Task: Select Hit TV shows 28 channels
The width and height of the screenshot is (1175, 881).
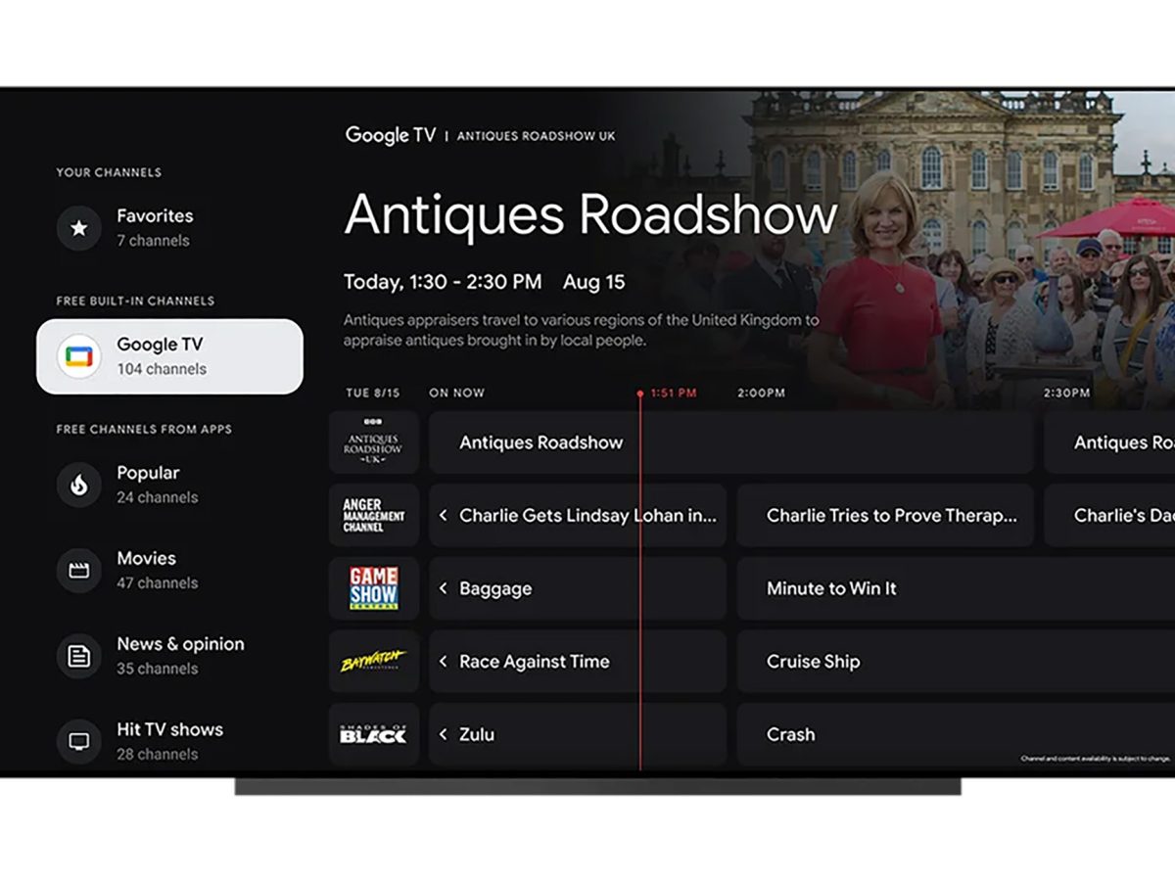Action: (x=169, y=741)
